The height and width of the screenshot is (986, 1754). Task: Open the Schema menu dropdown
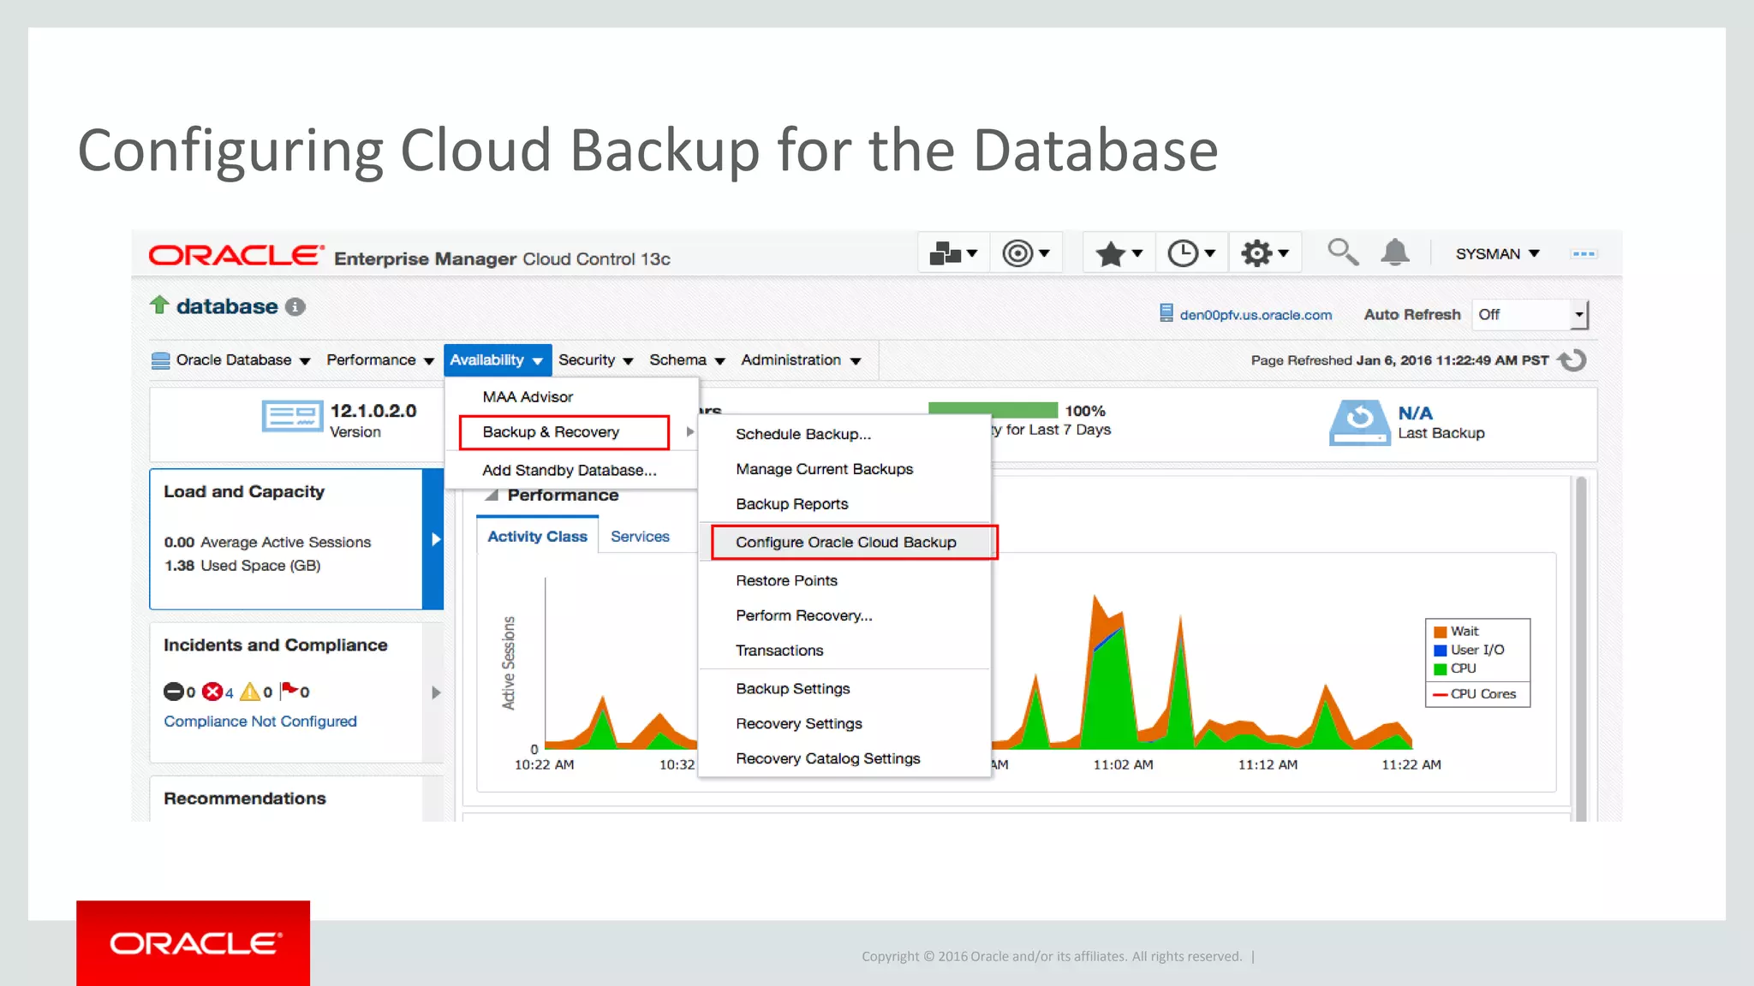pos(687,360)
